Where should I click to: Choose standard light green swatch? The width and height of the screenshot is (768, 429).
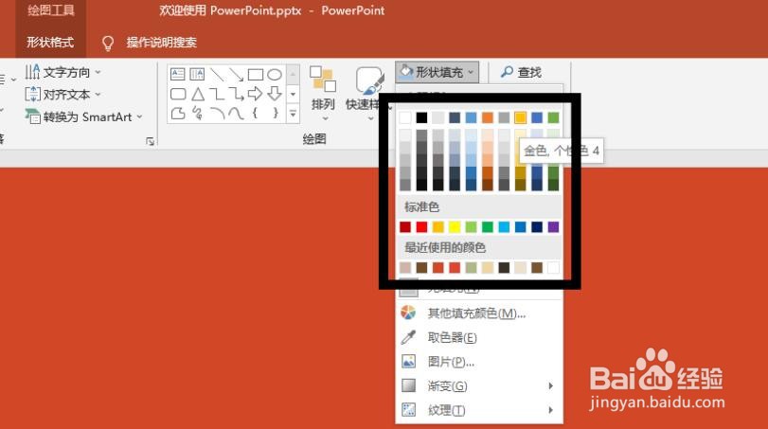471,226
